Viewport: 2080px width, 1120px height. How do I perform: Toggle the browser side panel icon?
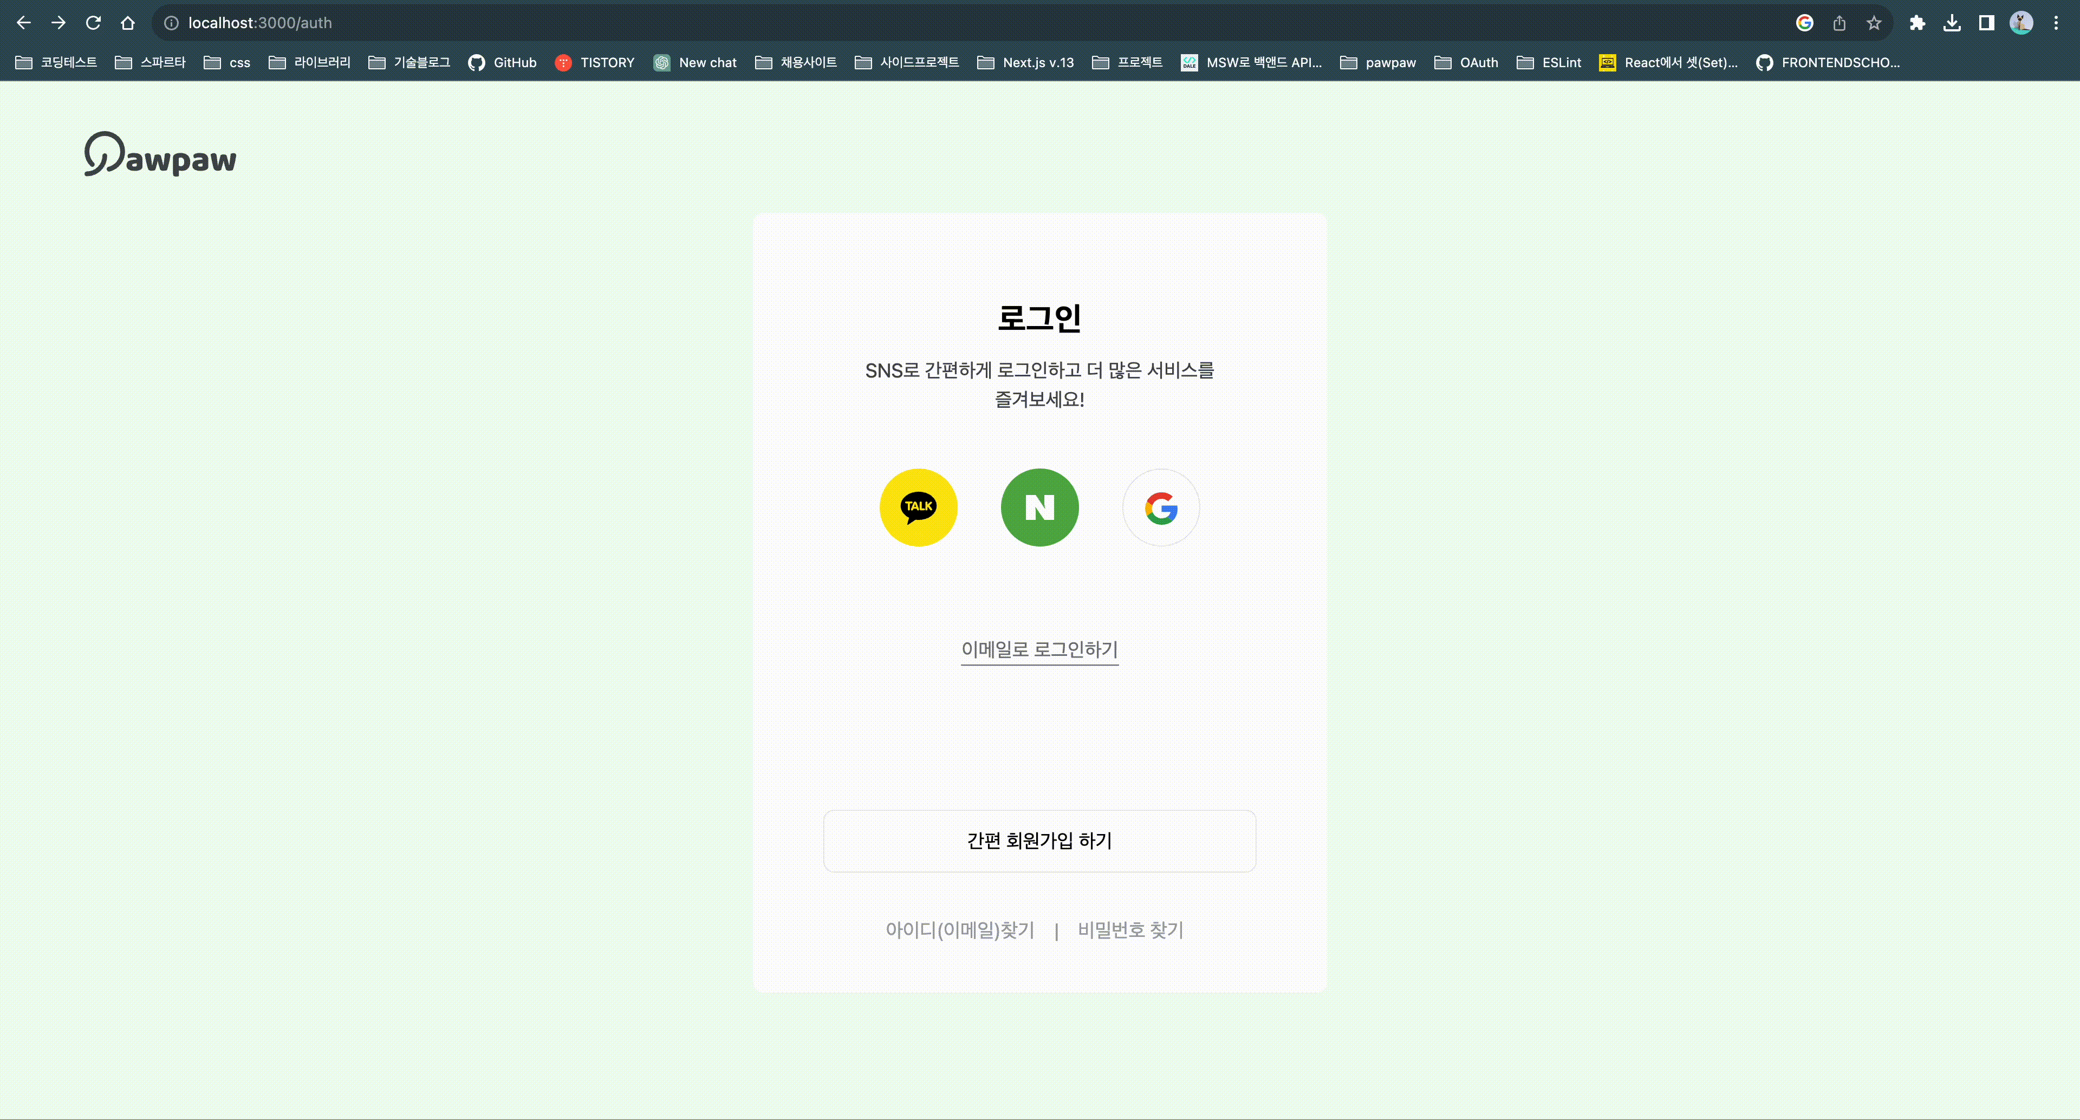(x=1986, y=23)
